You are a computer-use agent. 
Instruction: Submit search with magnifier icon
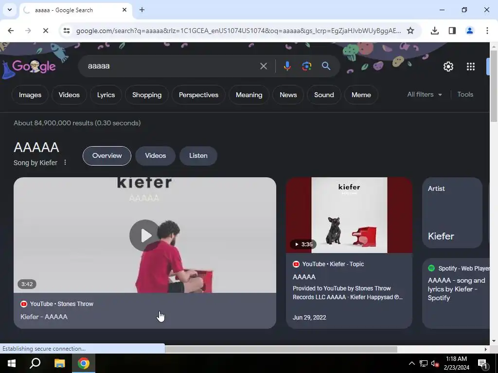(x=326, y=66)
